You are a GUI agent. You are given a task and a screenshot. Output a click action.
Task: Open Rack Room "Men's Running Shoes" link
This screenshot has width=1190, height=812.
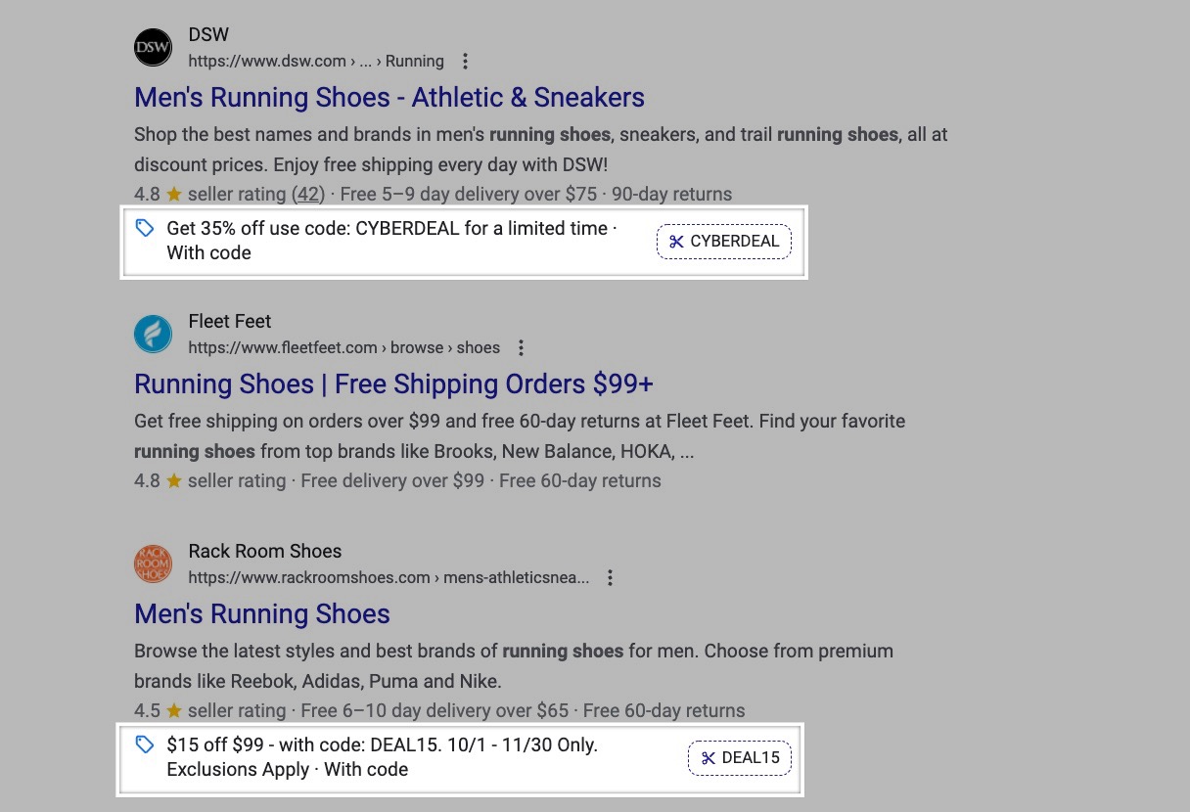point(262,614)
